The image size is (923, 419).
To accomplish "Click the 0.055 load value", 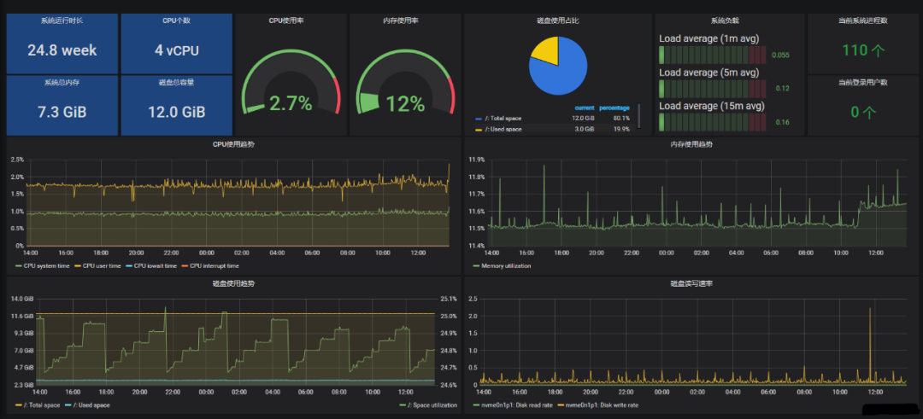I will [x=780, y=55].
